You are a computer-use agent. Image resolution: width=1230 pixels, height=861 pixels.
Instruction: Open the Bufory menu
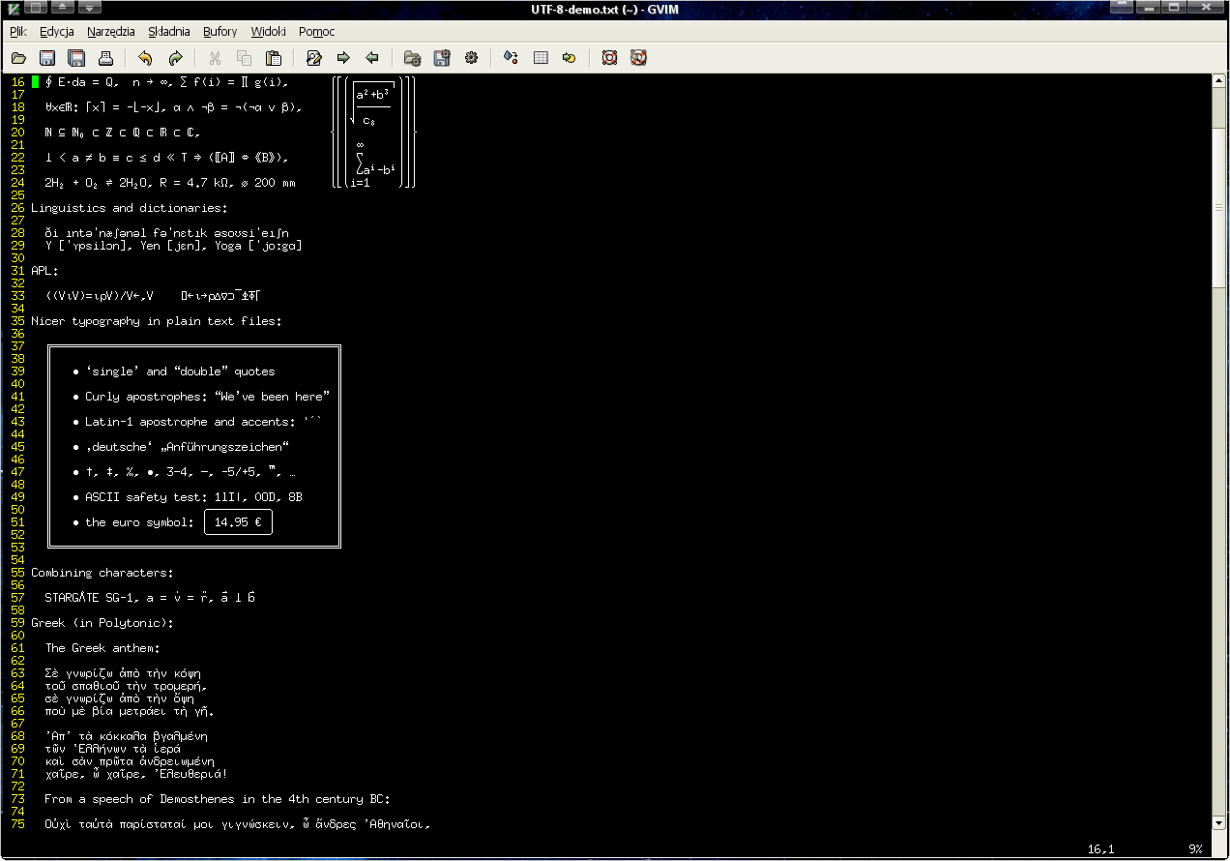(220, 31)
